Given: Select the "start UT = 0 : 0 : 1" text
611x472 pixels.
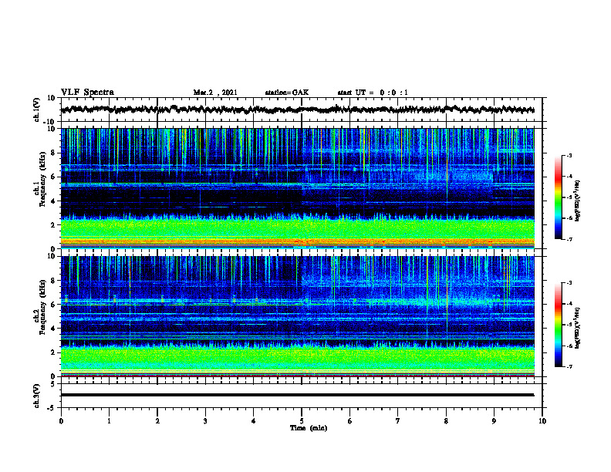Looking at the screenshot, I should click(x=373, y=93).
